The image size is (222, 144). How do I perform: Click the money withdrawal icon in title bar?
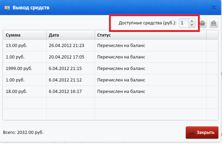click(x=7, y=8)
